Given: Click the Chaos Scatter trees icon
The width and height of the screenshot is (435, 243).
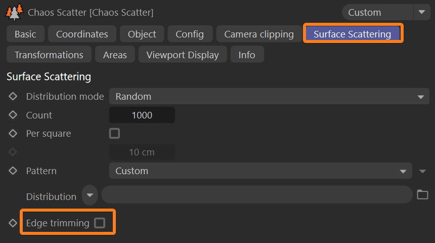Looking at the screenshot, I should [x=14, y=11].
